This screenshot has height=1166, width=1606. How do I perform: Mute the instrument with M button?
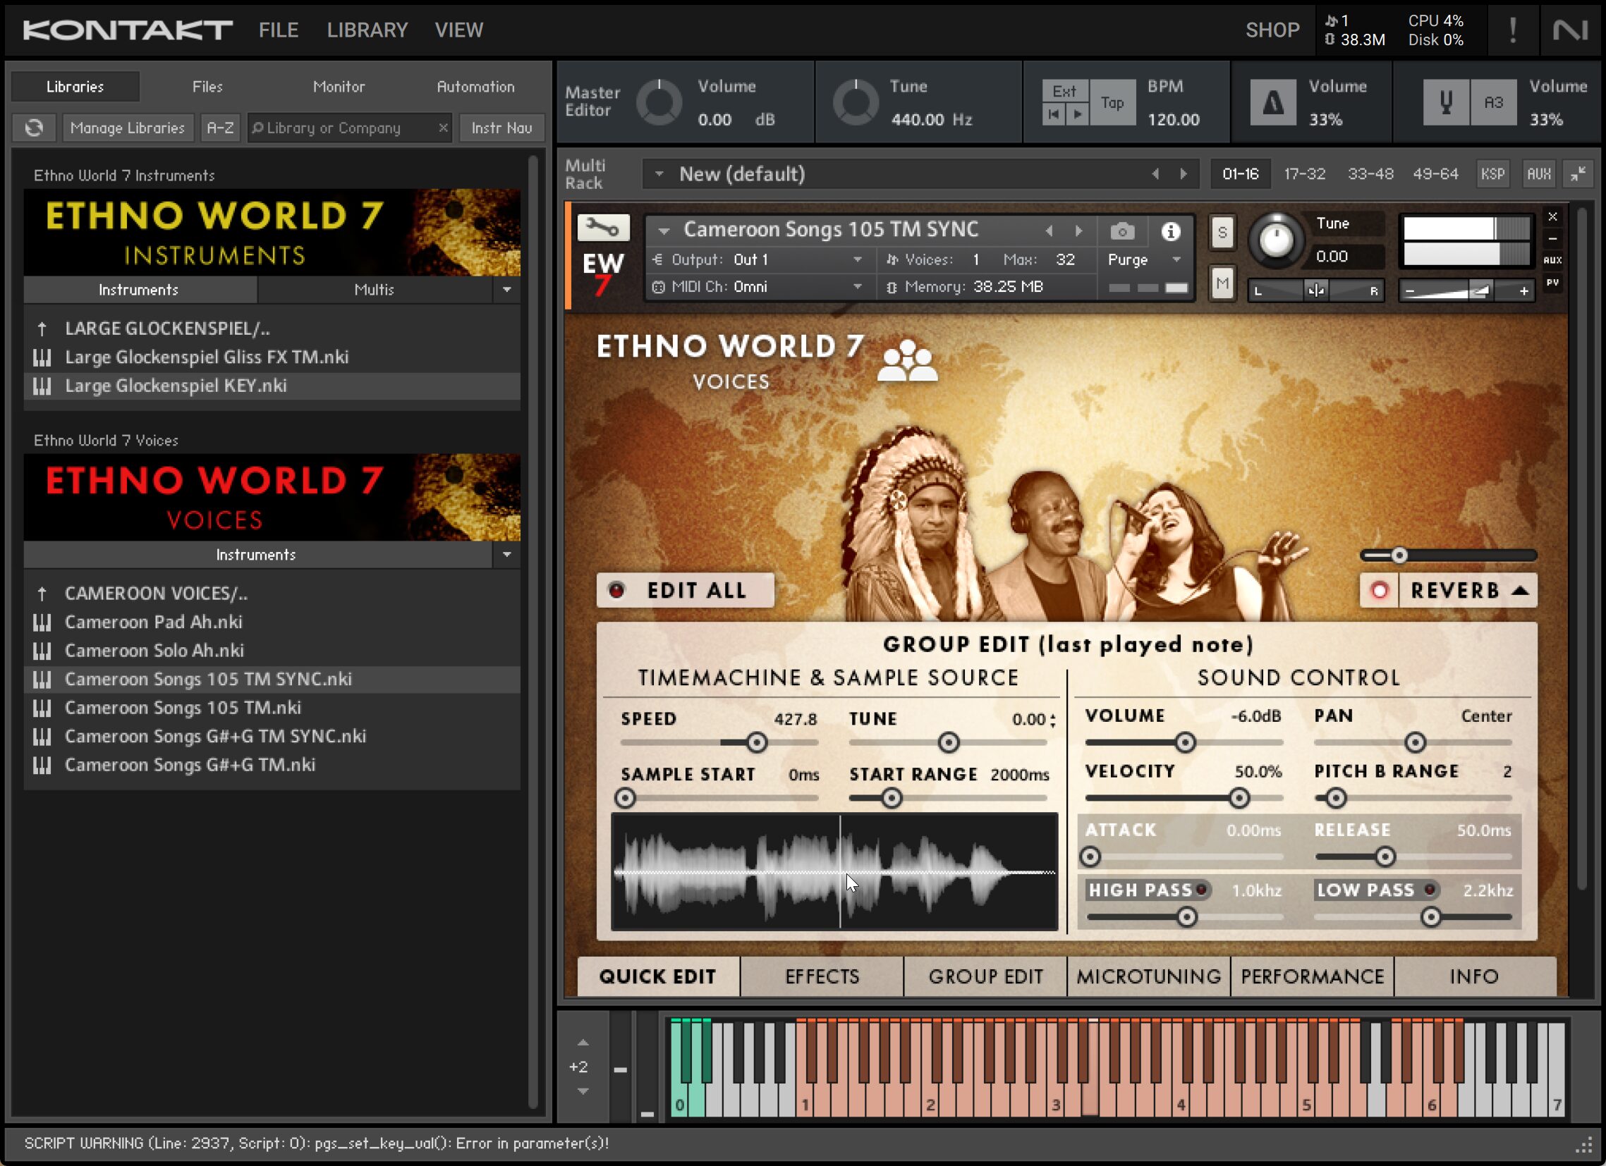[1222, 284]
